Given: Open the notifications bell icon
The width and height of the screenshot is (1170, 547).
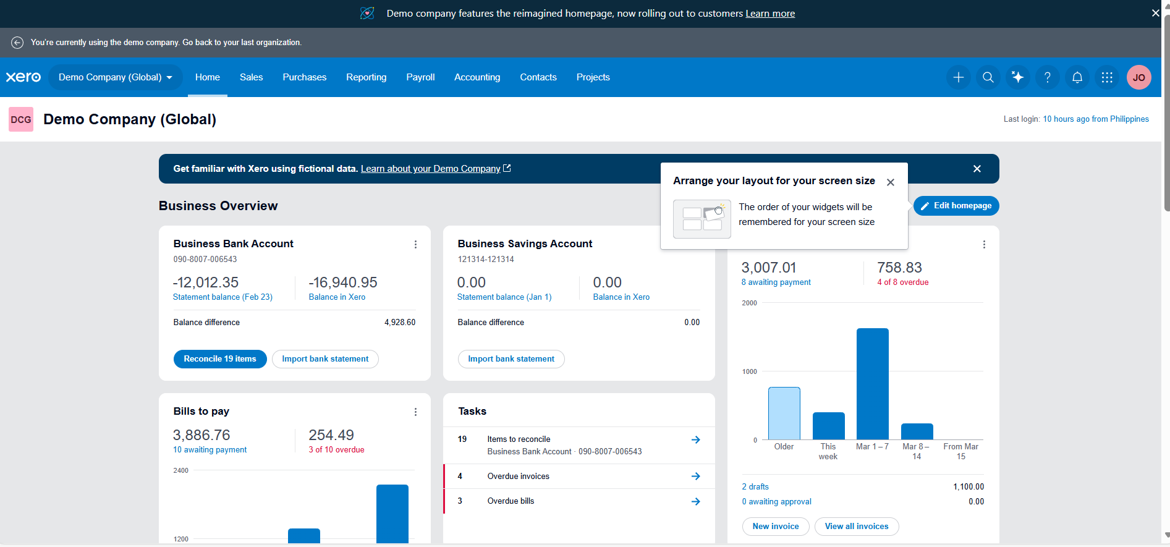Looking at the screenshot, I should [1077, 77].
